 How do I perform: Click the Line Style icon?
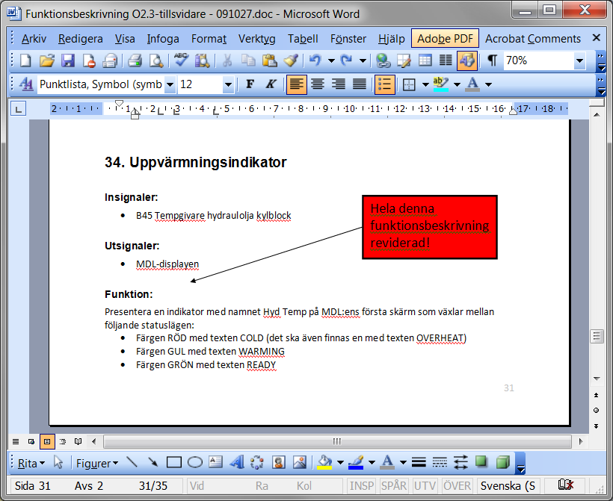point(419,463)
